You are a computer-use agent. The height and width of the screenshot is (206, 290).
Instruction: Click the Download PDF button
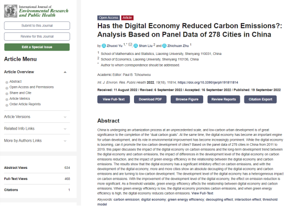pos(150,99)
